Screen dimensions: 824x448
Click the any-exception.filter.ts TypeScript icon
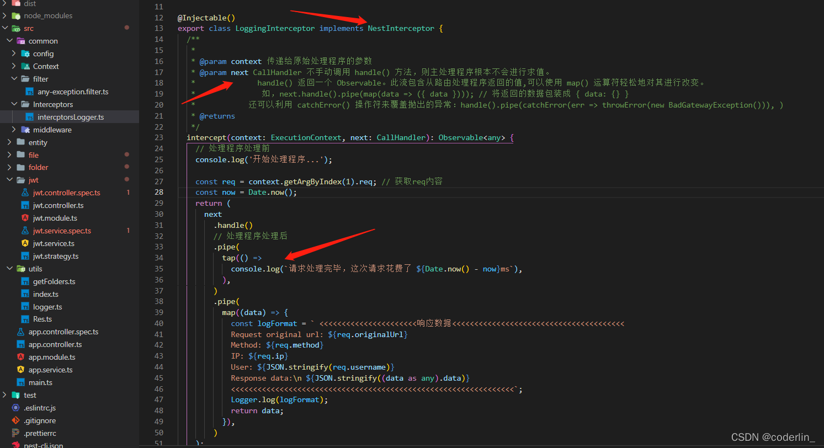pyautogui.click(x=29, y=92)
